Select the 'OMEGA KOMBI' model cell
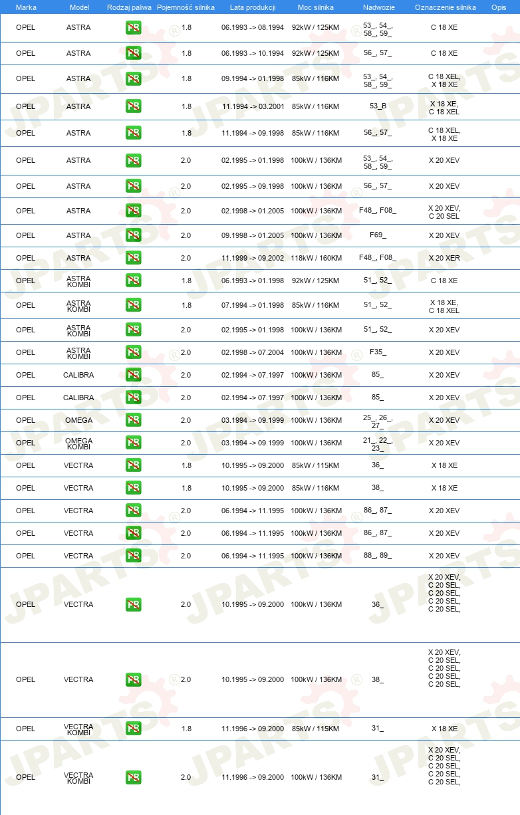Viewport: 520px width, 815px height. [x=79, y=443]
